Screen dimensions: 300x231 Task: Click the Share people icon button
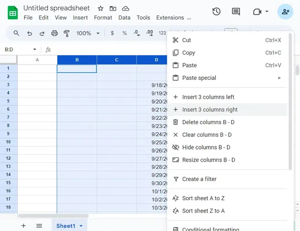[285, 11]
